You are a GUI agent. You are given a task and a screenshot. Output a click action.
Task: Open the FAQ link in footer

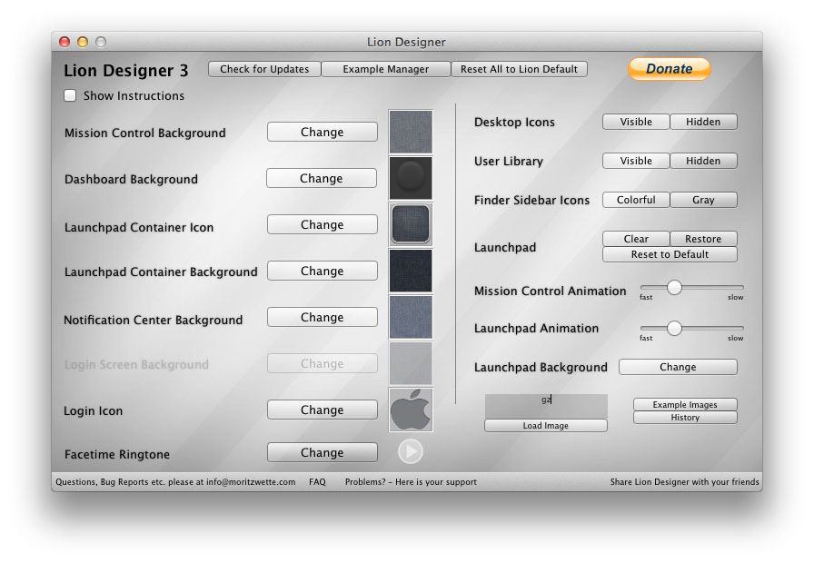[x=317, y=482]
